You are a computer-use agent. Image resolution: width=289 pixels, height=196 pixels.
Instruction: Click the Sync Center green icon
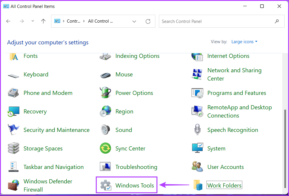click(x=105, y=148)
